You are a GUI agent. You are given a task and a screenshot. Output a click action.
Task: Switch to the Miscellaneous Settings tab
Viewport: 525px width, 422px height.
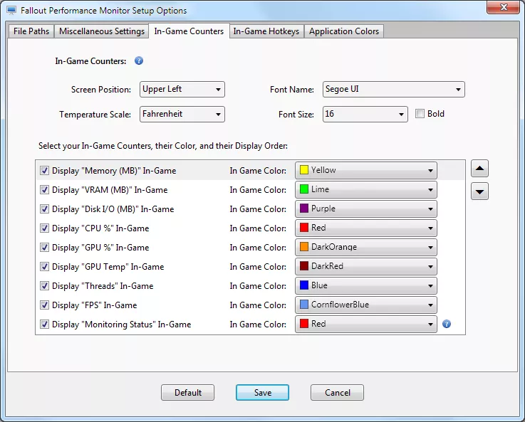tap(101, 31)
